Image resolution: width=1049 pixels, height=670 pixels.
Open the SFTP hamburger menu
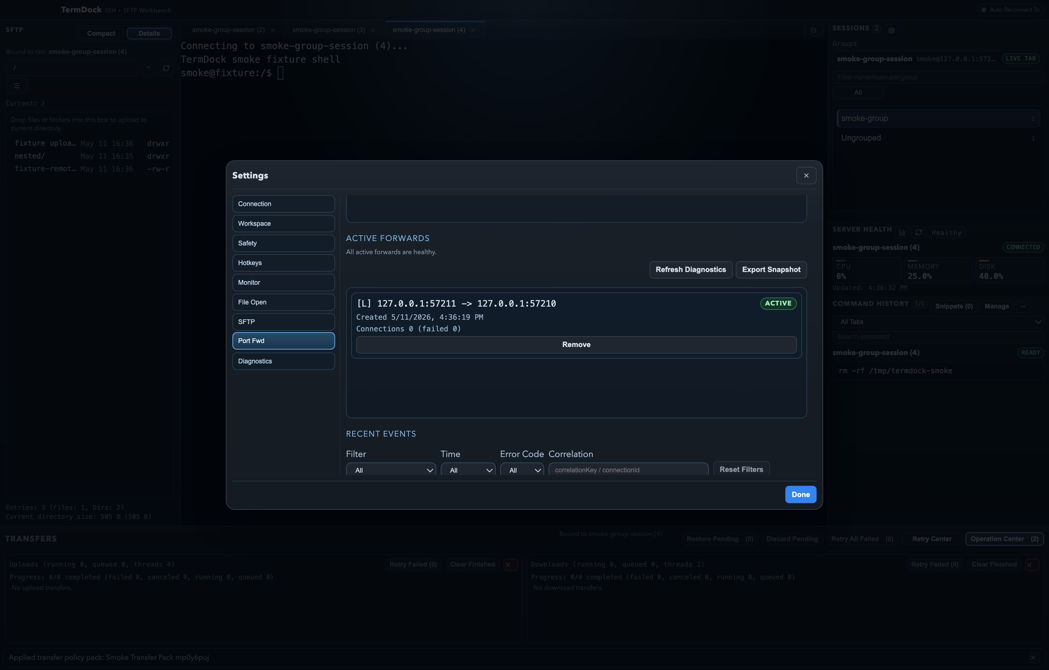click(16, 86)
